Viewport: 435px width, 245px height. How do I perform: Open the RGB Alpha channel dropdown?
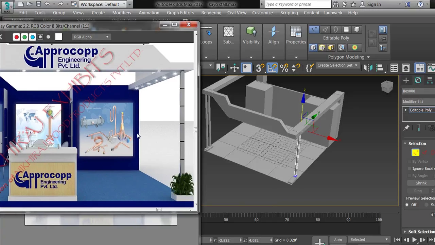(91, 37)
